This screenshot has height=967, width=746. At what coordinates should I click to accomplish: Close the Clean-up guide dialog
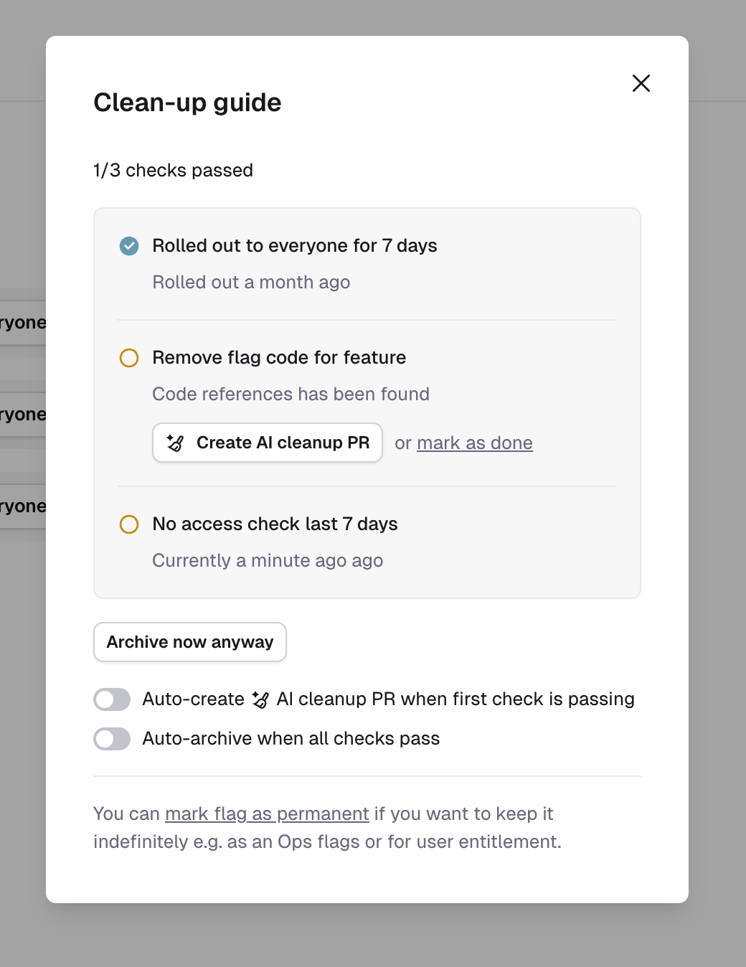click(641, 83)
